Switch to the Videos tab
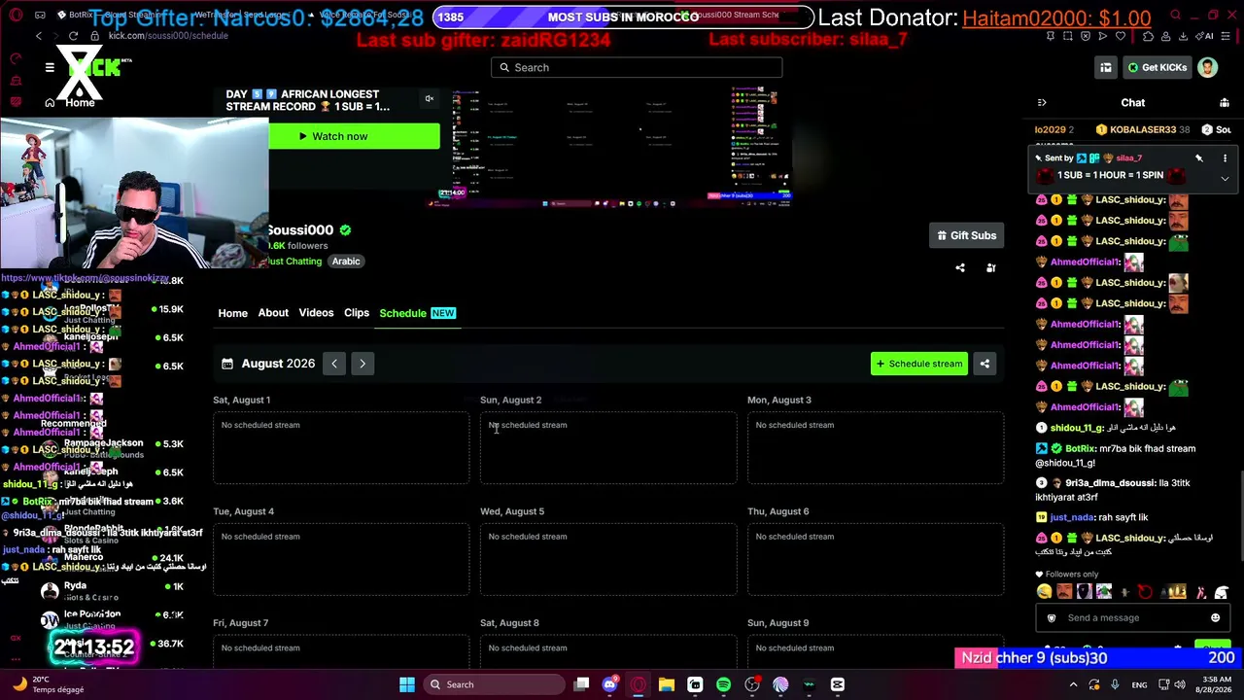The image size is (1244, 700). [316, 313]
